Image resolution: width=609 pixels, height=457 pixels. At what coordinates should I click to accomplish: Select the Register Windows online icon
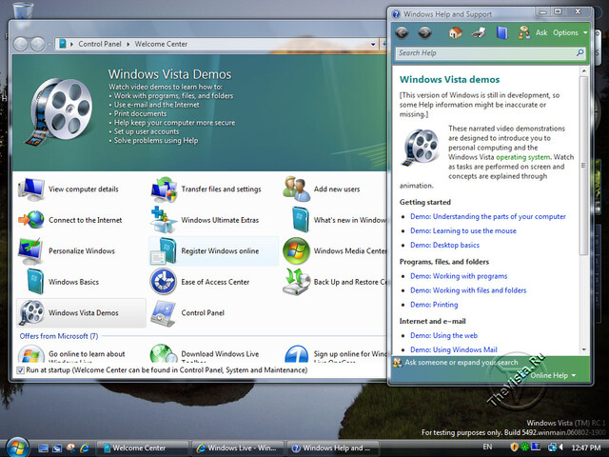pos(164,251)
